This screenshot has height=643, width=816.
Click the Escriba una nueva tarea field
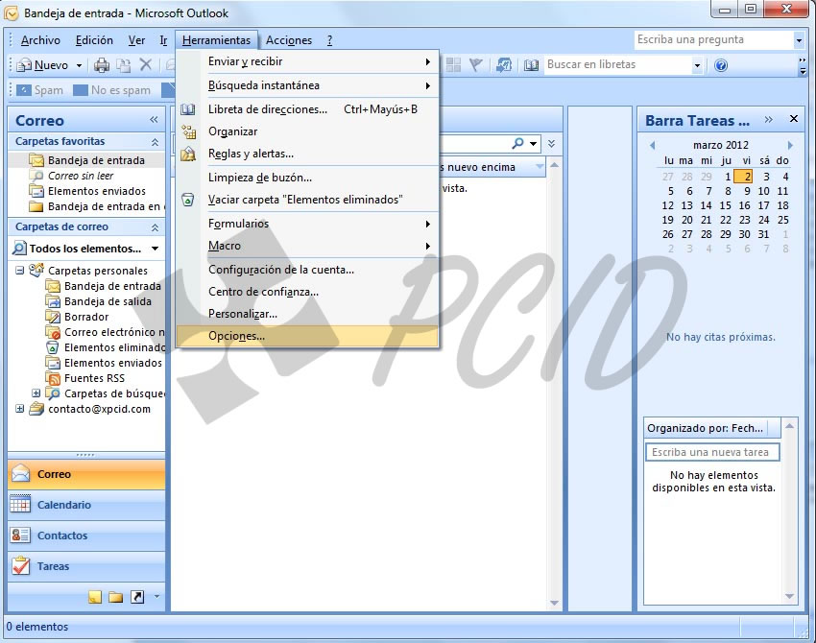(x=712, y=452)
